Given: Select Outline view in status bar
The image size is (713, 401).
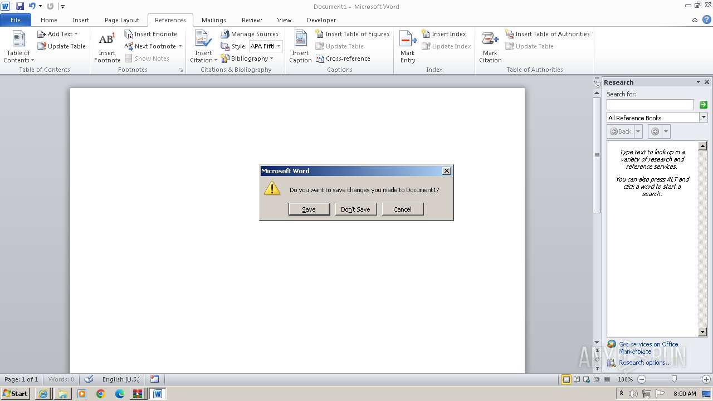Looking at the screenshot, I should click(x=596, y=379).
